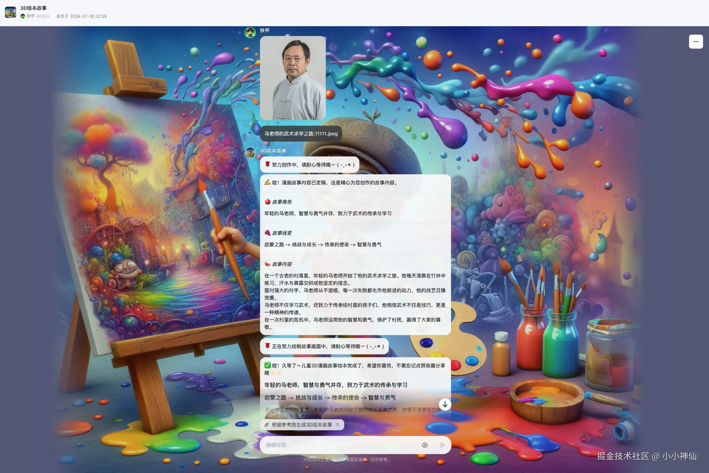Image resolution: width=709 pixels, height=473 pixels.
Task: Click the publish timestamp 发布于 2024-07-18 22:59
Action: coord(81,16)
